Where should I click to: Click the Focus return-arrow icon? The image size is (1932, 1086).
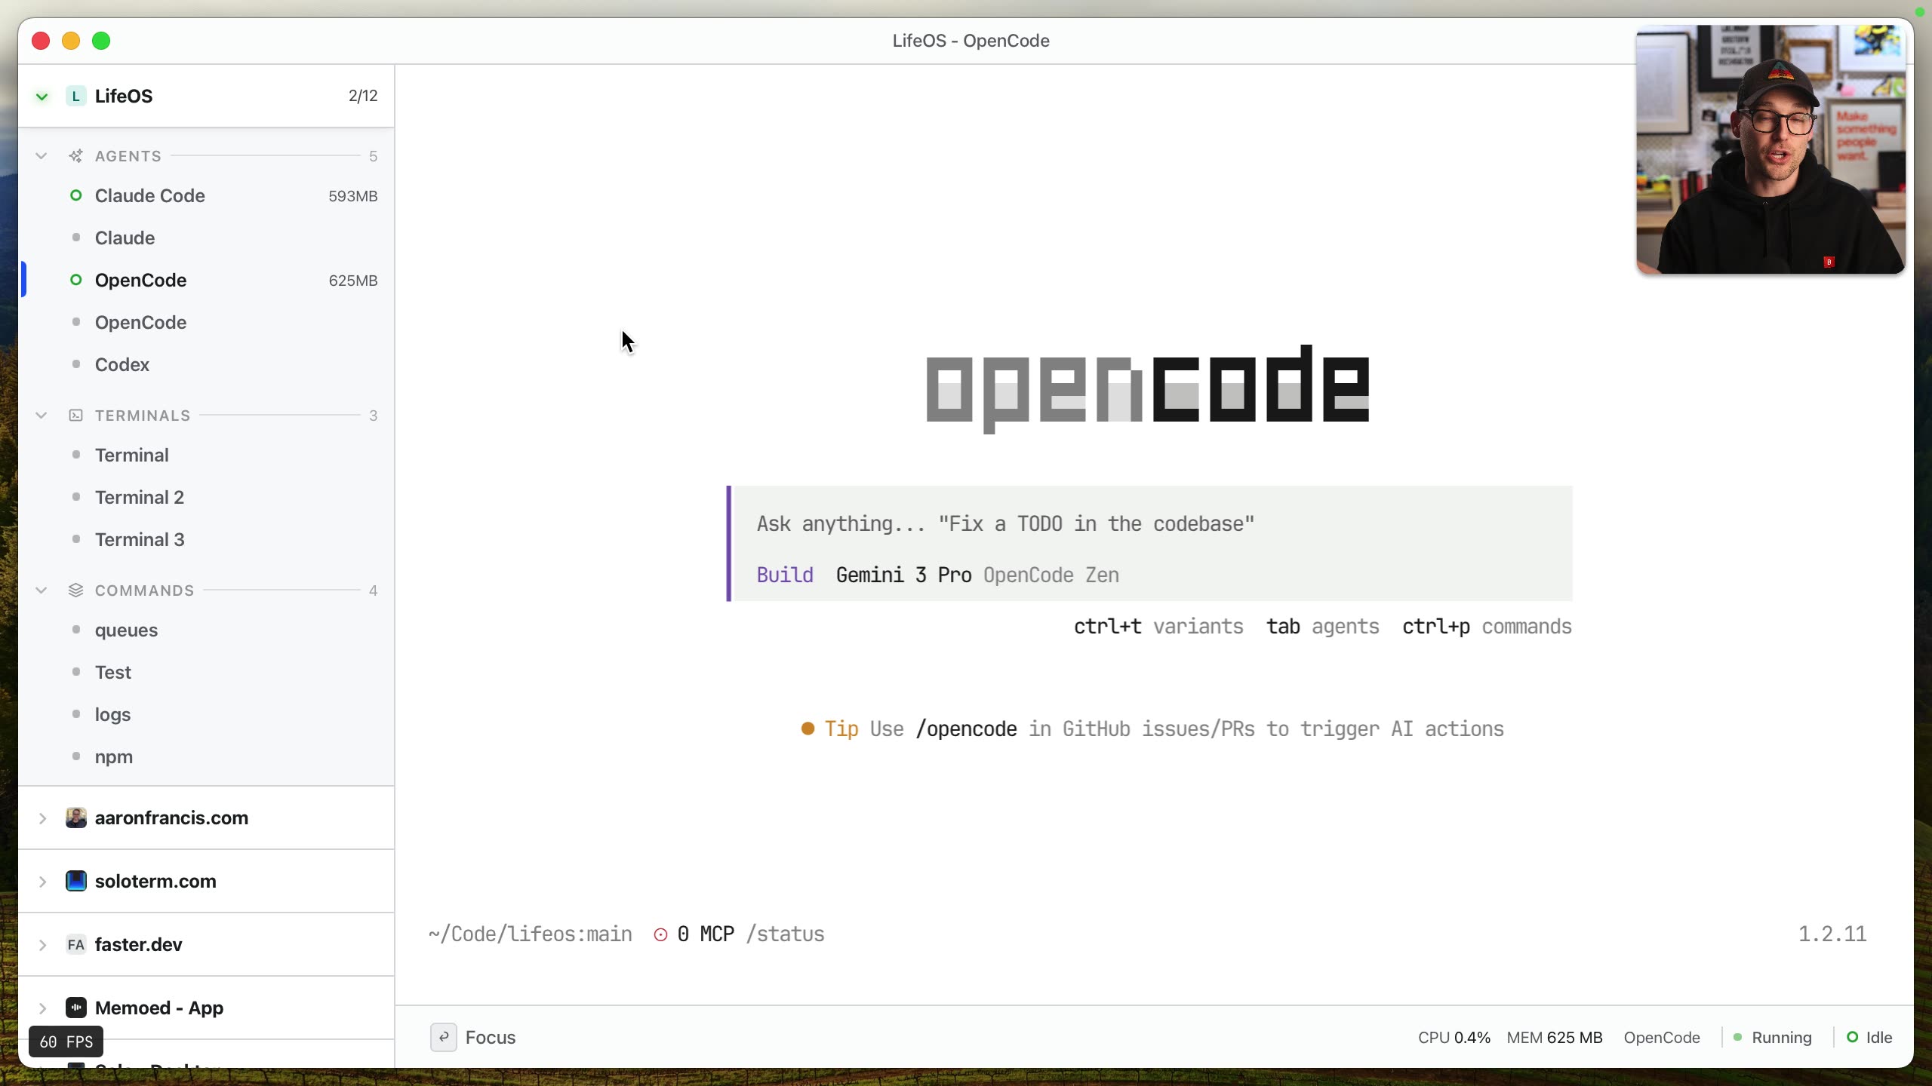coord(443,1038)
